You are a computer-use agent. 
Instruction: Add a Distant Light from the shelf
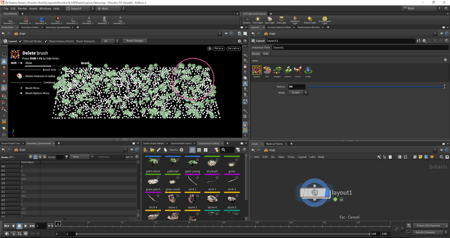[310, 20]
